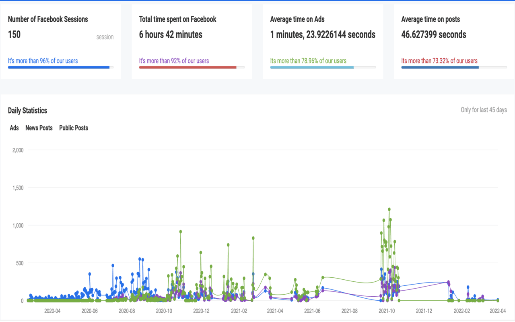Click the teal Average time on Ads bar
This screenshot has width=515, height=322.
[x=323, y=67]
